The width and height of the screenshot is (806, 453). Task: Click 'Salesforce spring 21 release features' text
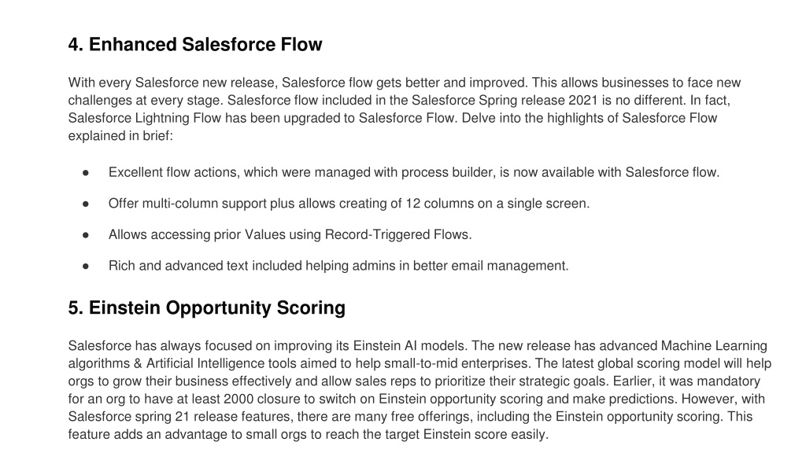click(180, 417)
